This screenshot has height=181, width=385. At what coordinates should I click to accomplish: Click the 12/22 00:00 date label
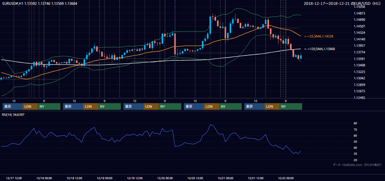coord(286,178)
